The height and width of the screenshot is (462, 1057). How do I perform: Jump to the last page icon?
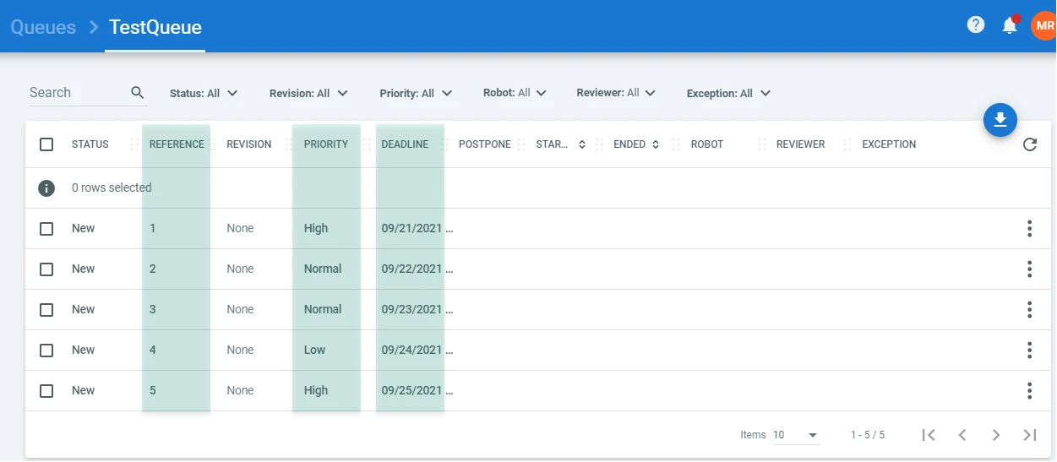[1029, 435]
